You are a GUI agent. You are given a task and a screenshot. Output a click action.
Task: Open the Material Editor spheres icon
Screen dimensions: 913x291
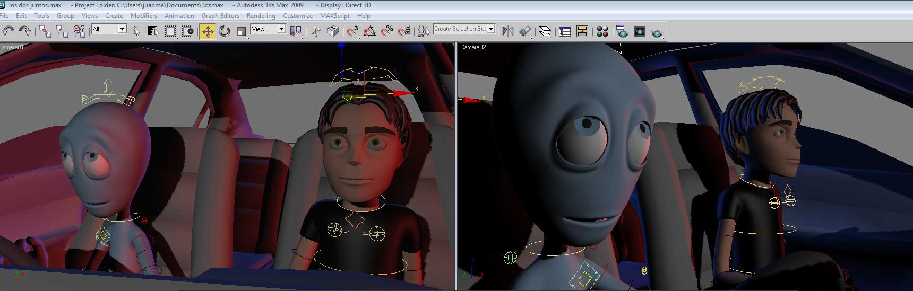pos(602,31)
